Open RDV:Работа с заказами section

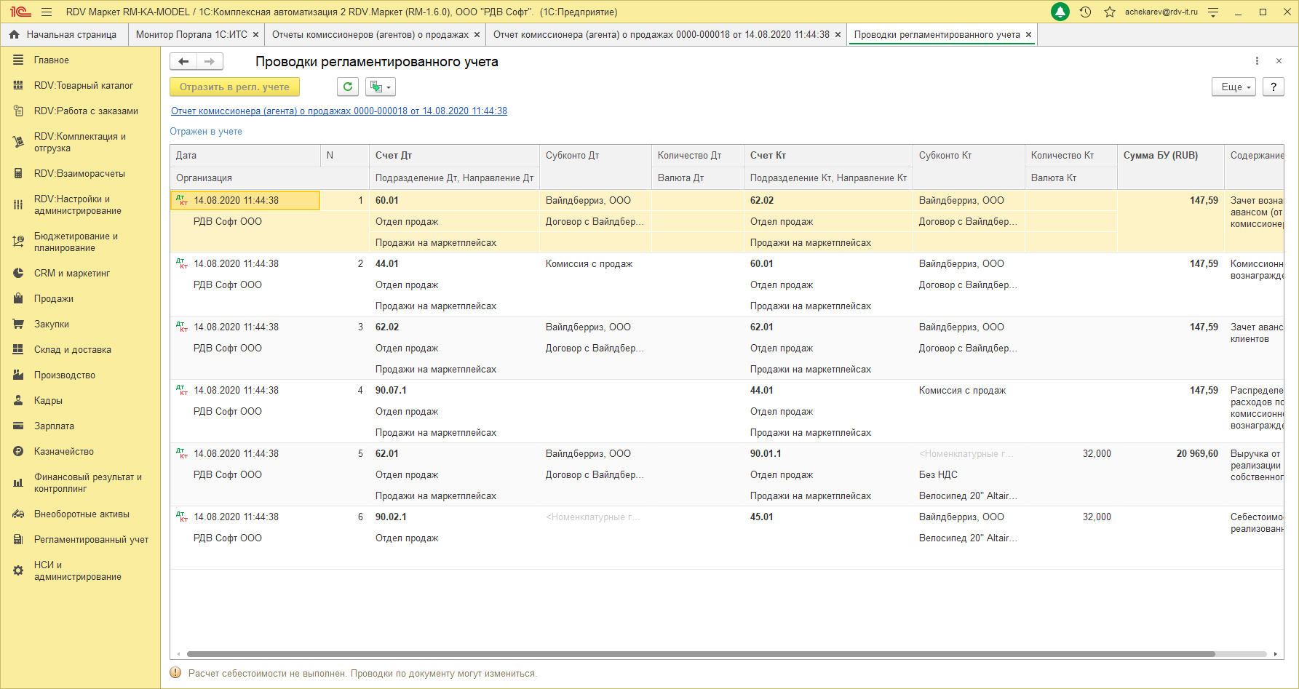86,111
